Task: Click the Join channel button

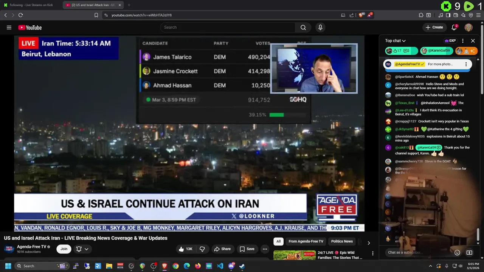Action: [64, 249]
